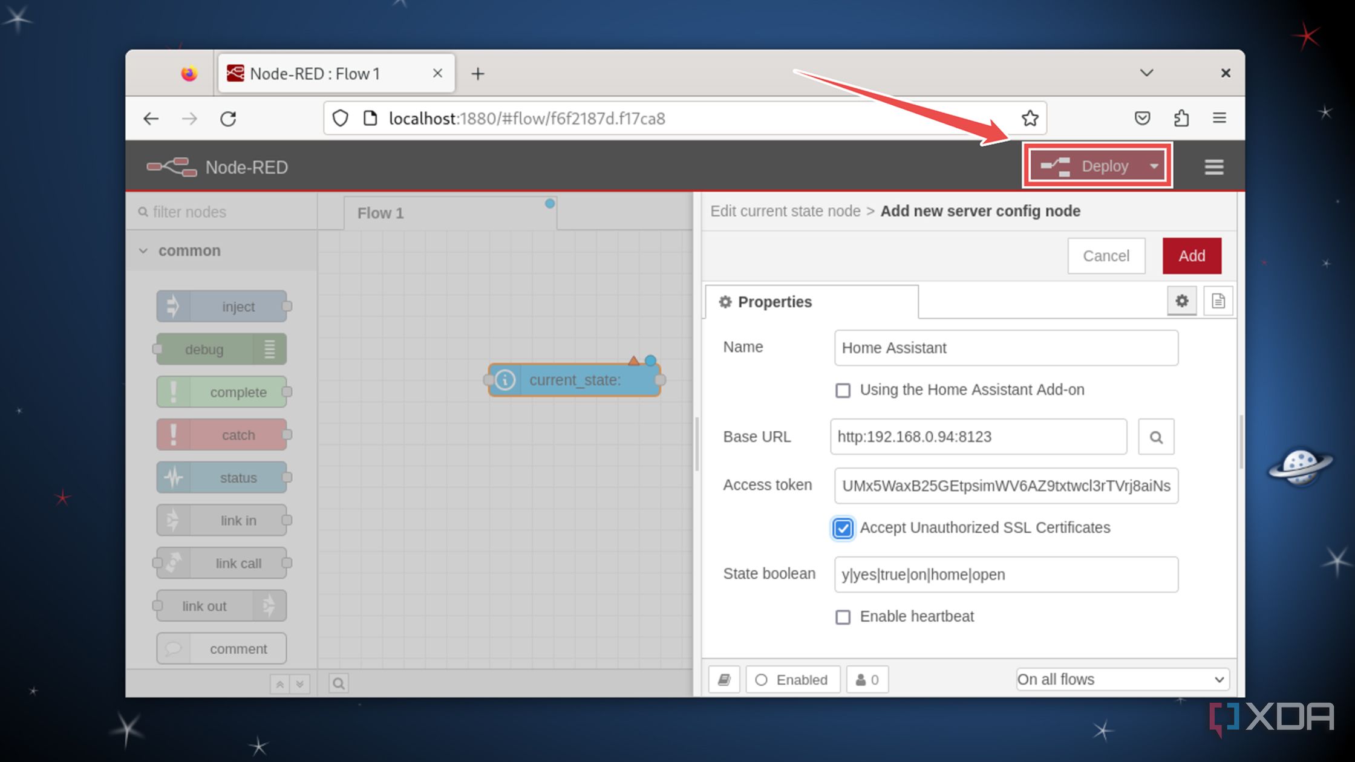
Task: Open the On all flows dropdown
Action: (1122, 679)
